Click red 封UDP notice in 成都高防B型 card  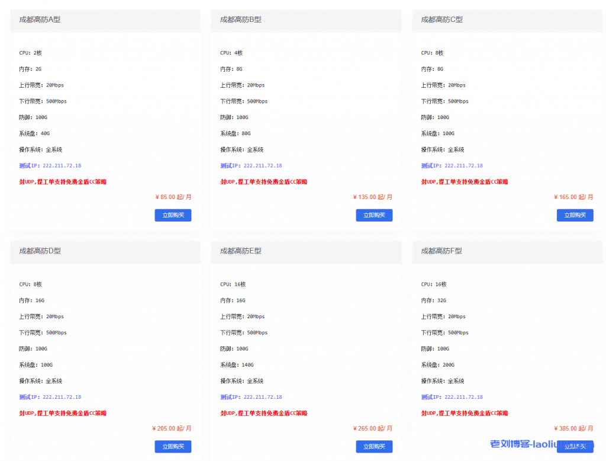click(264, 182)
